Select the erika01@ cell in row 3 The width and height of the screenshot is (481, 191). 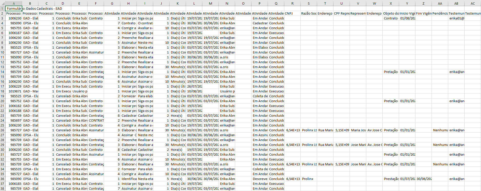pos(456,18)
